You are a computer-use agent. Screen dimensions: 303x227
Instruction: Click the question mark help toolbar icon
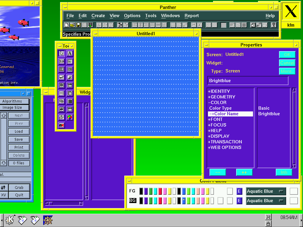[274, 25]
